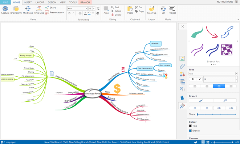Open the snippets scissors panel icon
The height and width of the screenshot is (144, 240).
[182, 89]
